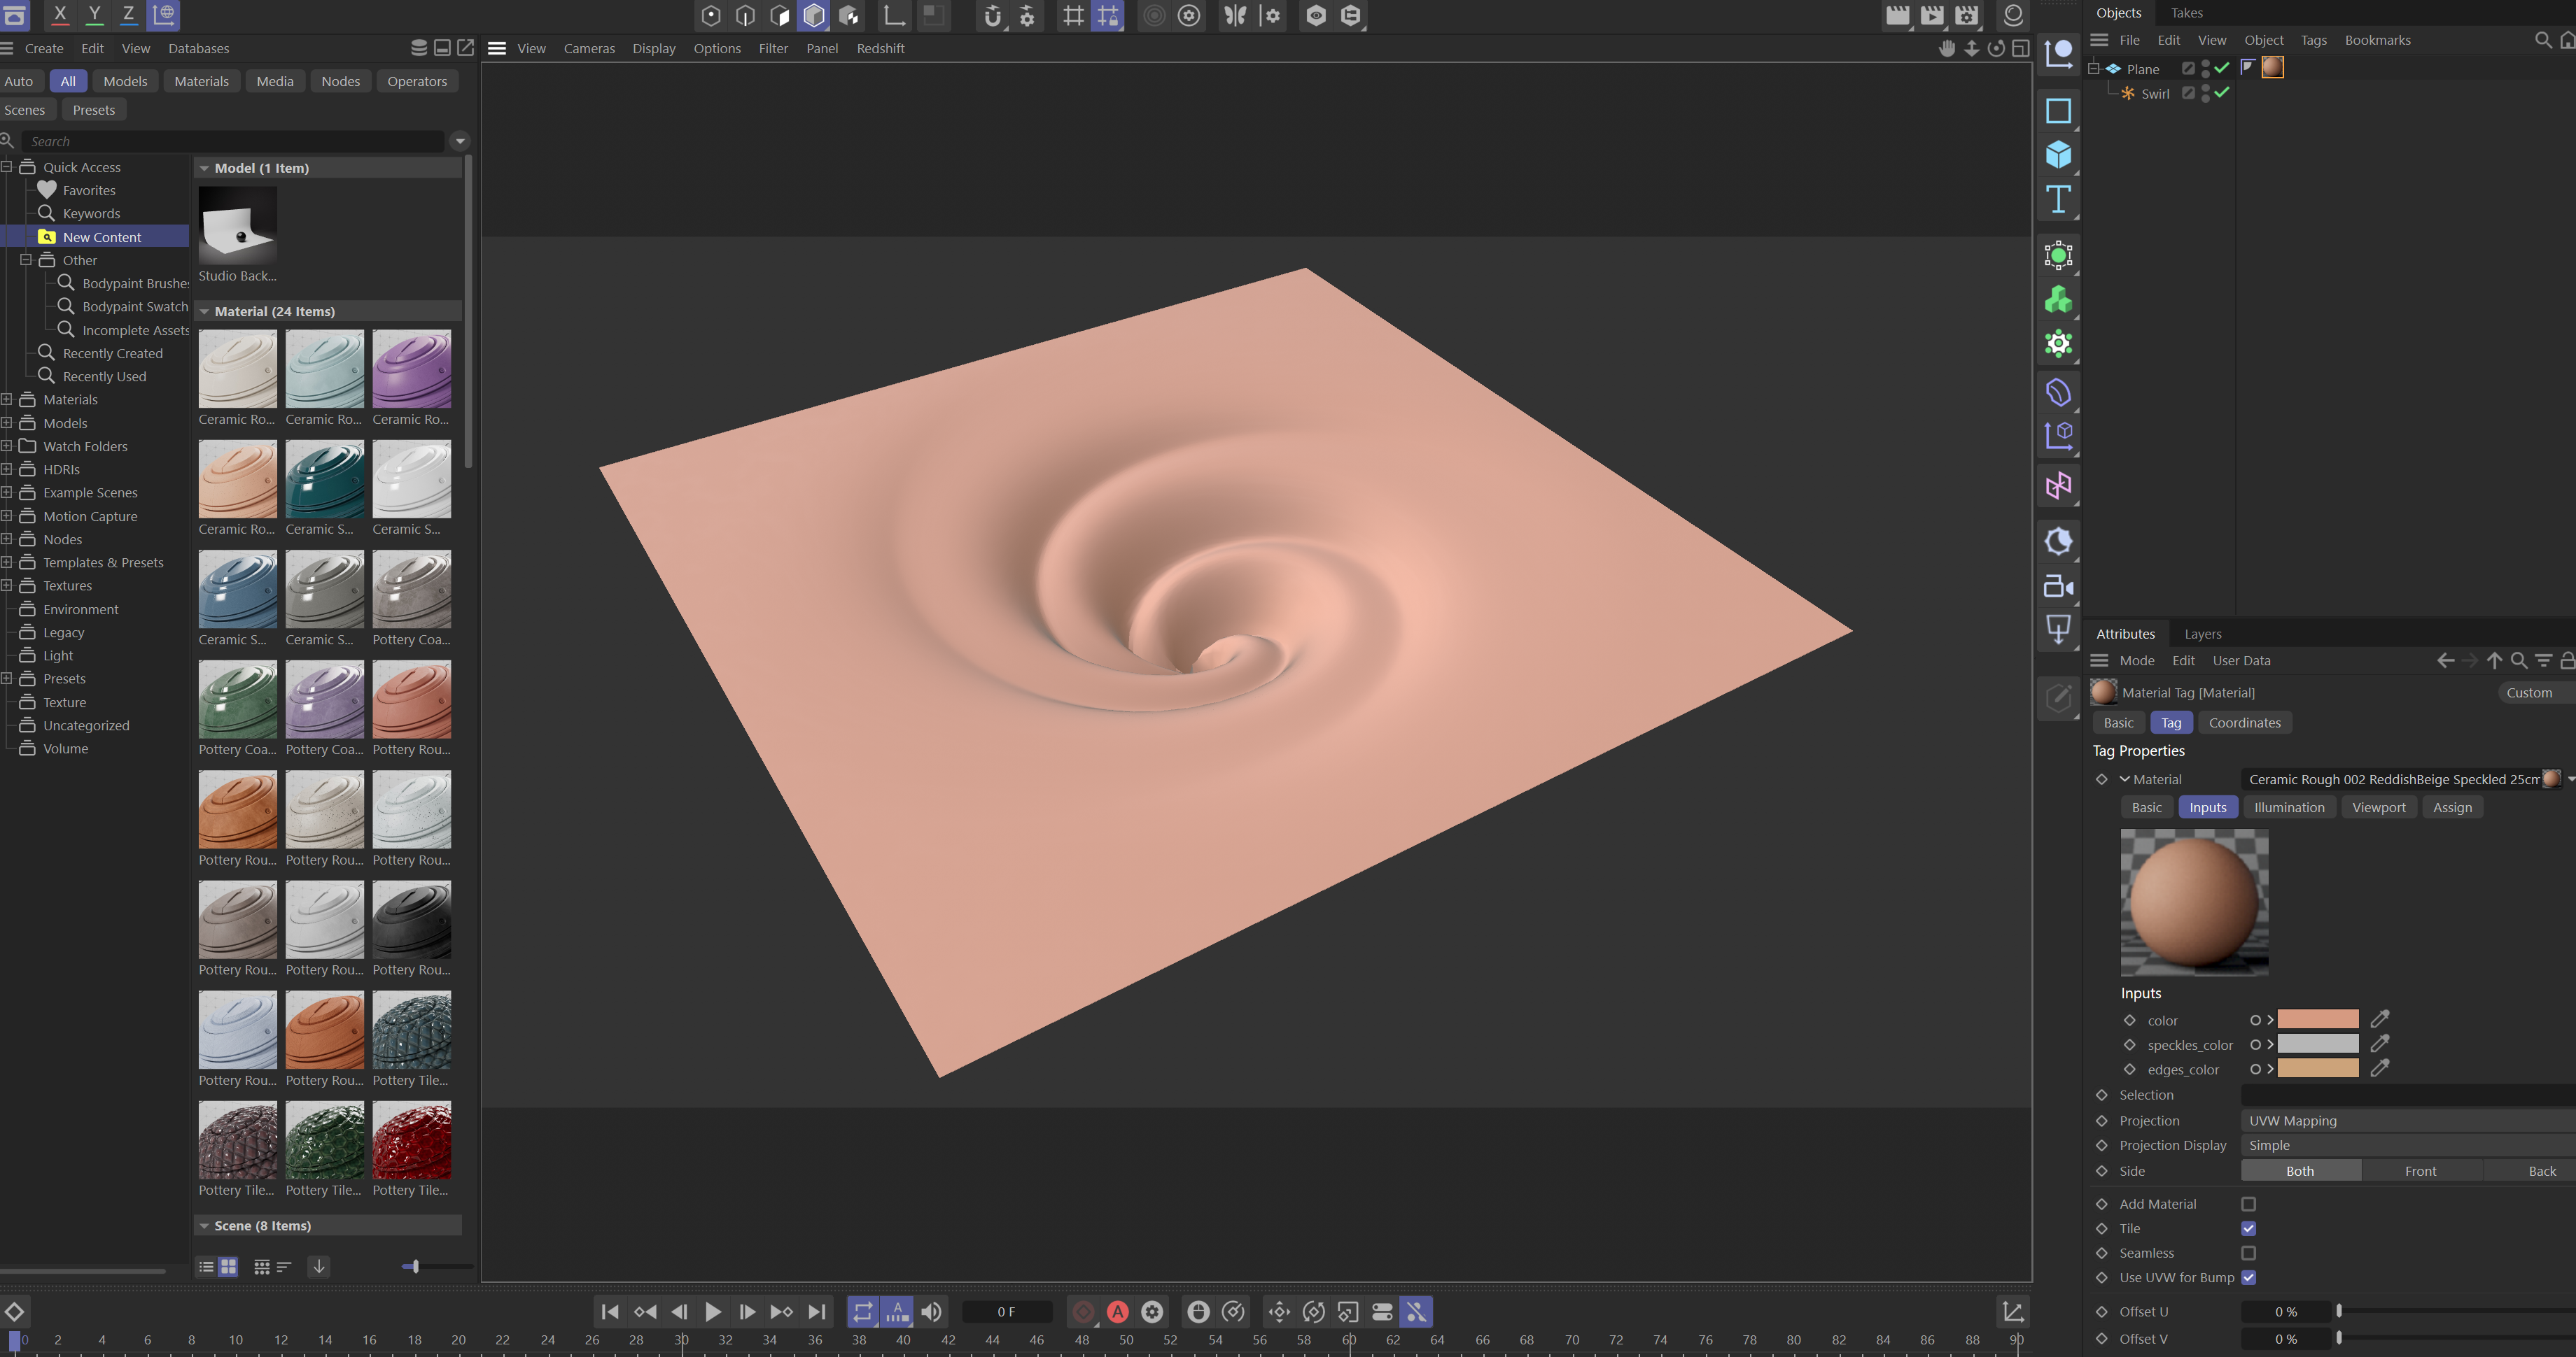Open the Coordinates tag tab
Viewport: 2576px width, 1357px height.
point(2245,723)
